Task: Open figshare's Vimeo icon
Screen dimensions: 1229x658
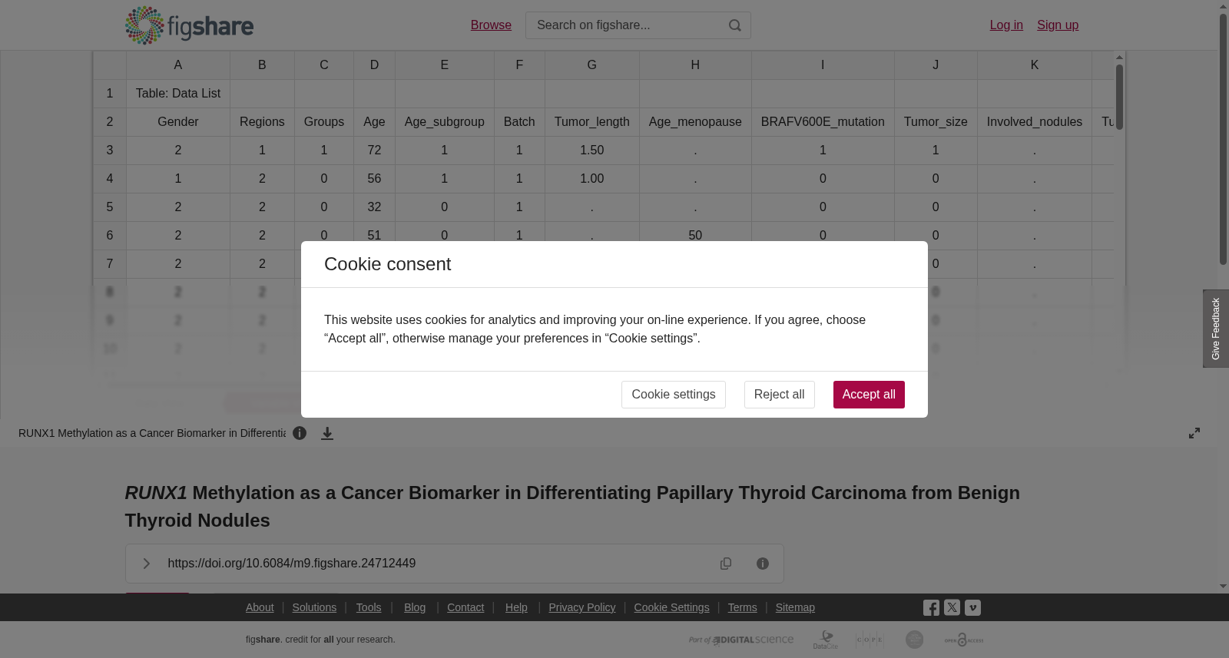Action: [x=972, y=607]
